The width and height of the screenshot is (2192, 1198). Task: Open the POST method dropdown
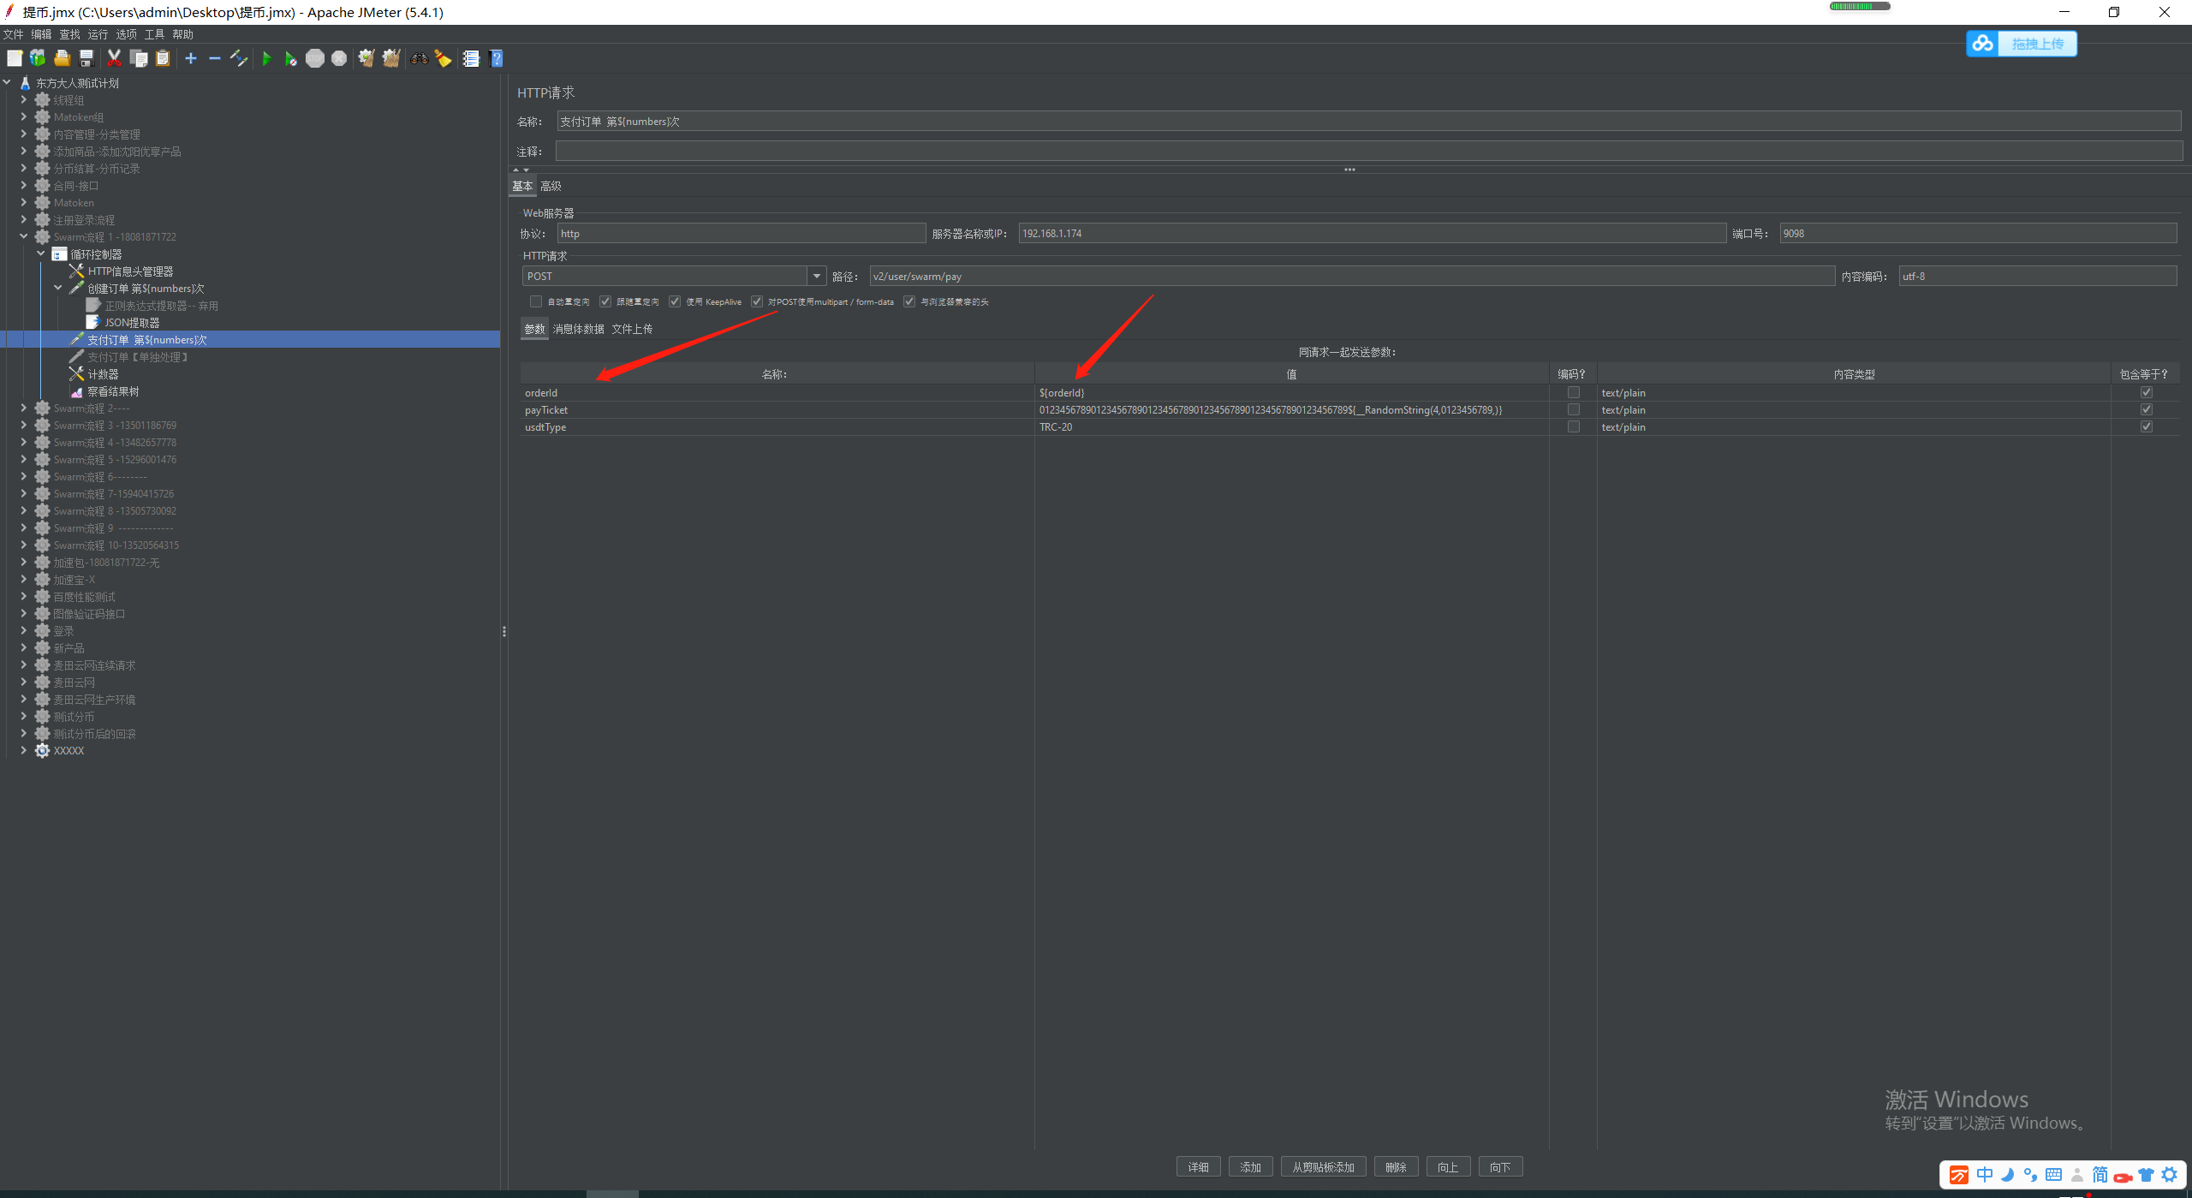817,276
